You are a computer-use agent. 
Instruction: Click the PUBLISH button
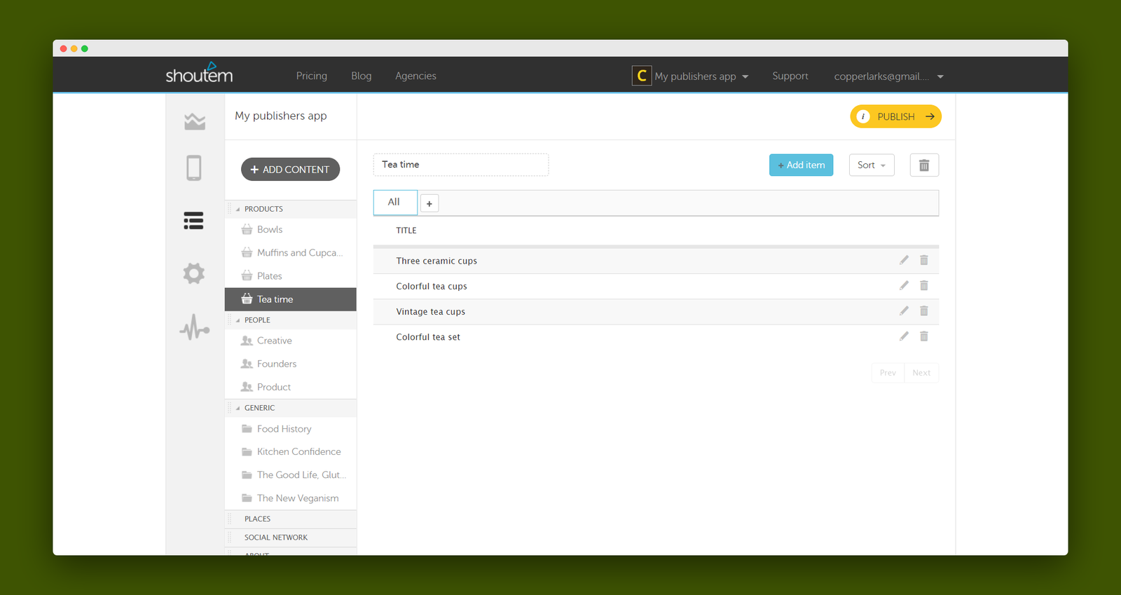895,116
